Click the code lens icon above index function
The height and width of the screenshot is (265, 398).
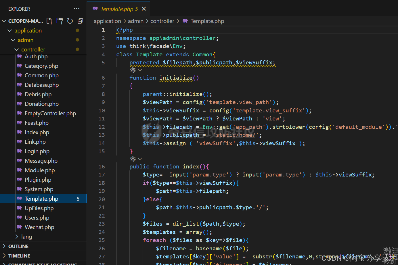click(133, 159)
